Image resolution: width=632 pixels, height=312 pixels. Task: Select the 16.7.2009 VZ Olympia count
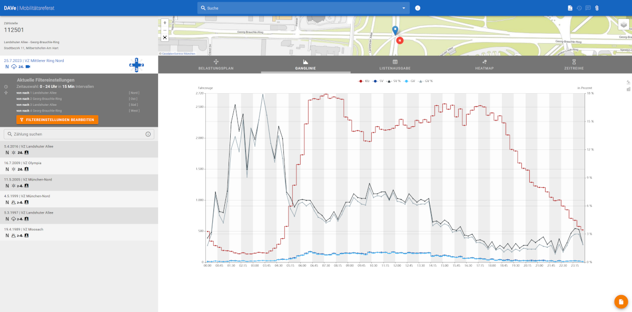click(79, 166)
